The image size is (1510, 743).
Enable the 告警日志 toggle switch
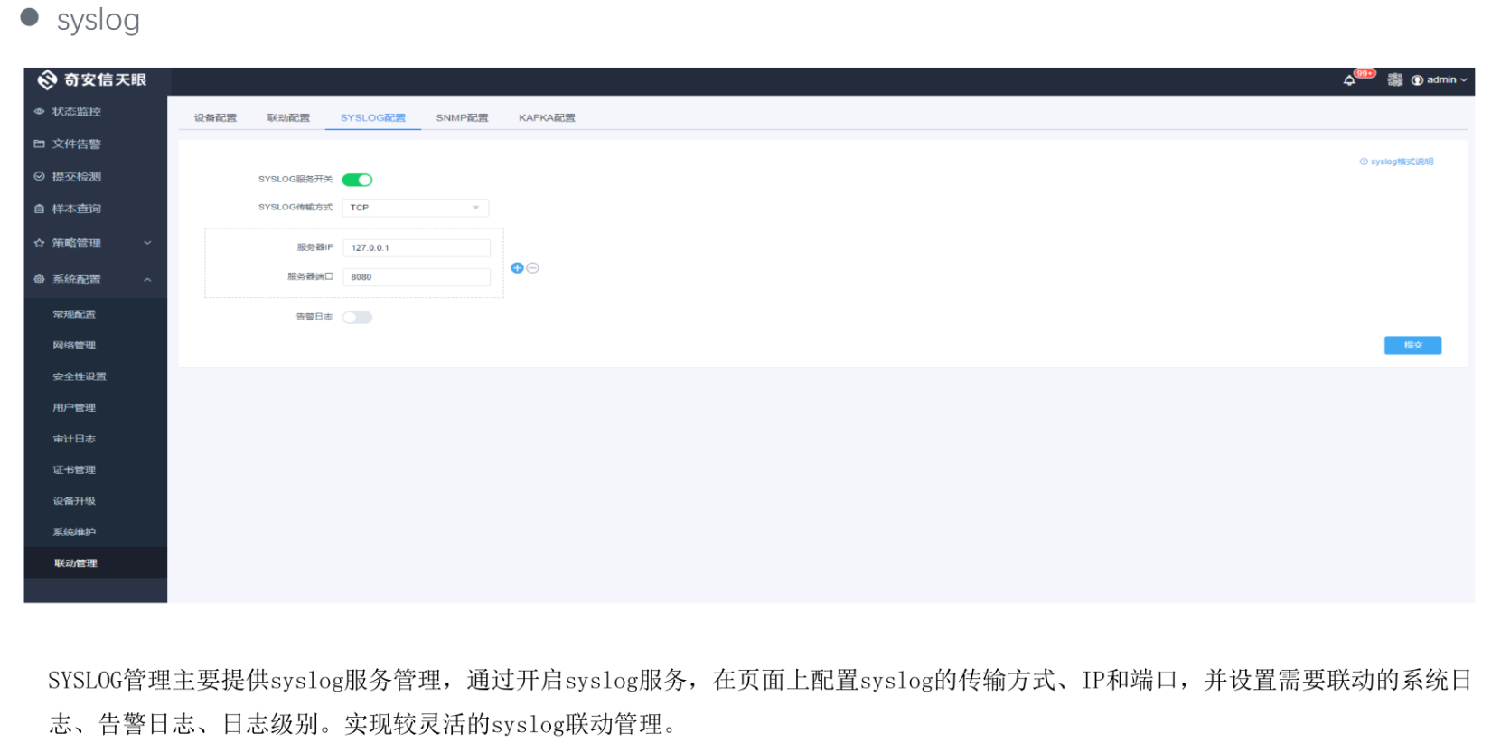click(x=357, y=318)
